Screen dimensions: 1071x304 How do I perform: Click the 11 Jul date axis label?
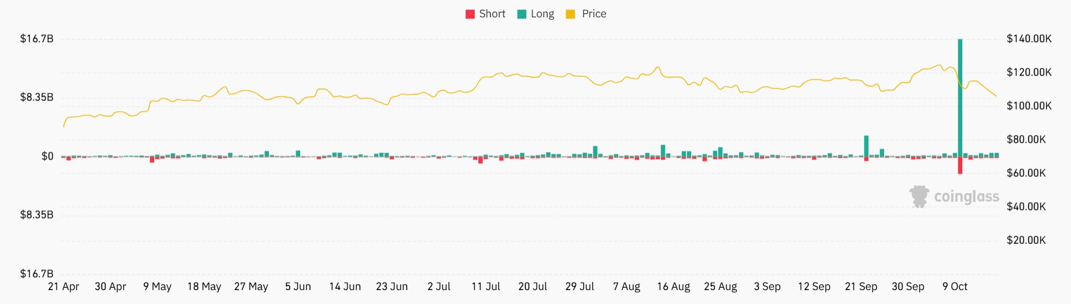coord(486,287)
